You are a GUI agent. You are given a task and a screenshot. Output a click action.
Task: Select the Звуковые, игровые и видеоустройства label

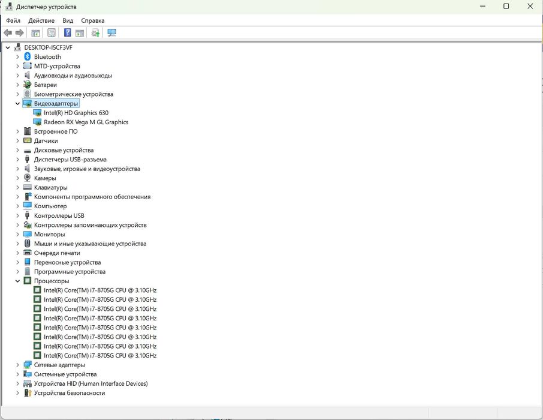pyautogui.click(x=87, y=169)
